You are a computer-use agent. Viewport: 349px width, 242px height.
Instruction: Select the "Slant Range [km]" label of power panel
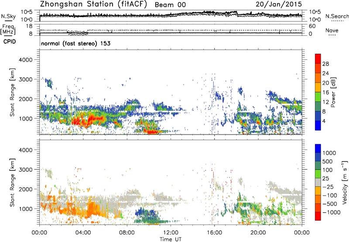(x=12, y=92)
